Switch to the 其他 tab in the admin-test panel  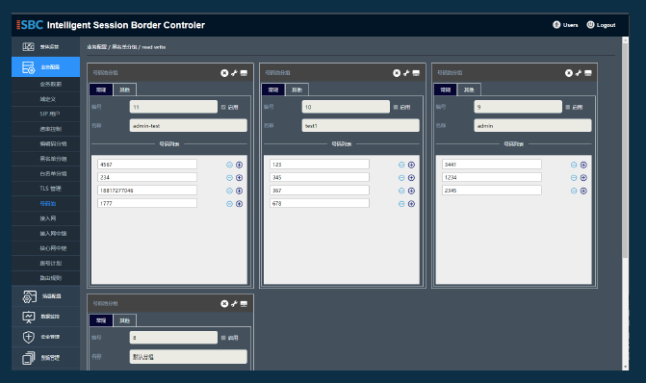125,89
